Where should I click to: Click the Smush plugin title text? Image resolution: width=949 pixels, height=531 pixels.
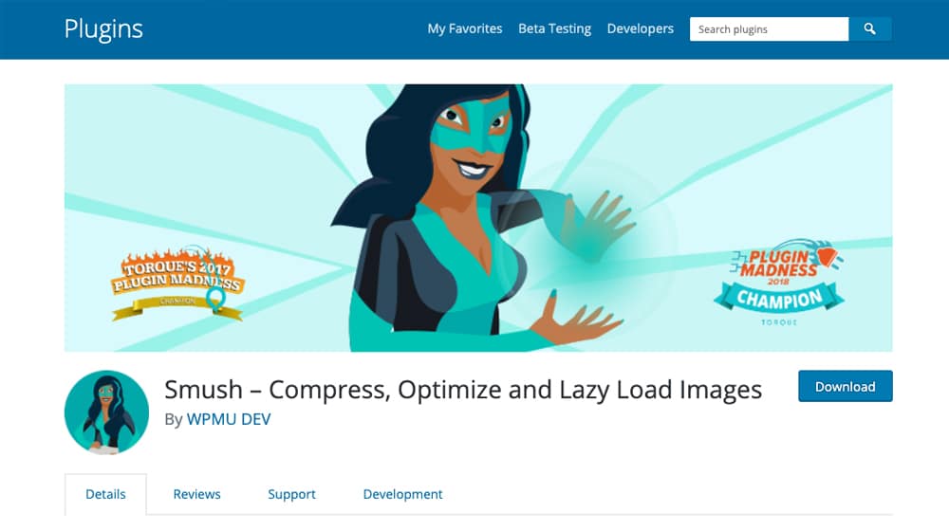(x=463, y=390)
